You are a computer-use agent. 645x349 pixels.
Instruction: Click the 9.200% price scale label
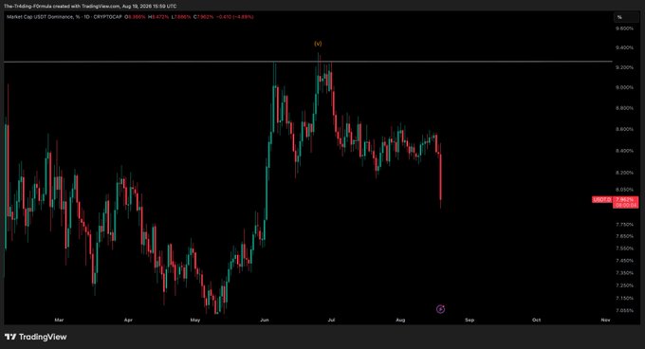coord(624,67)
